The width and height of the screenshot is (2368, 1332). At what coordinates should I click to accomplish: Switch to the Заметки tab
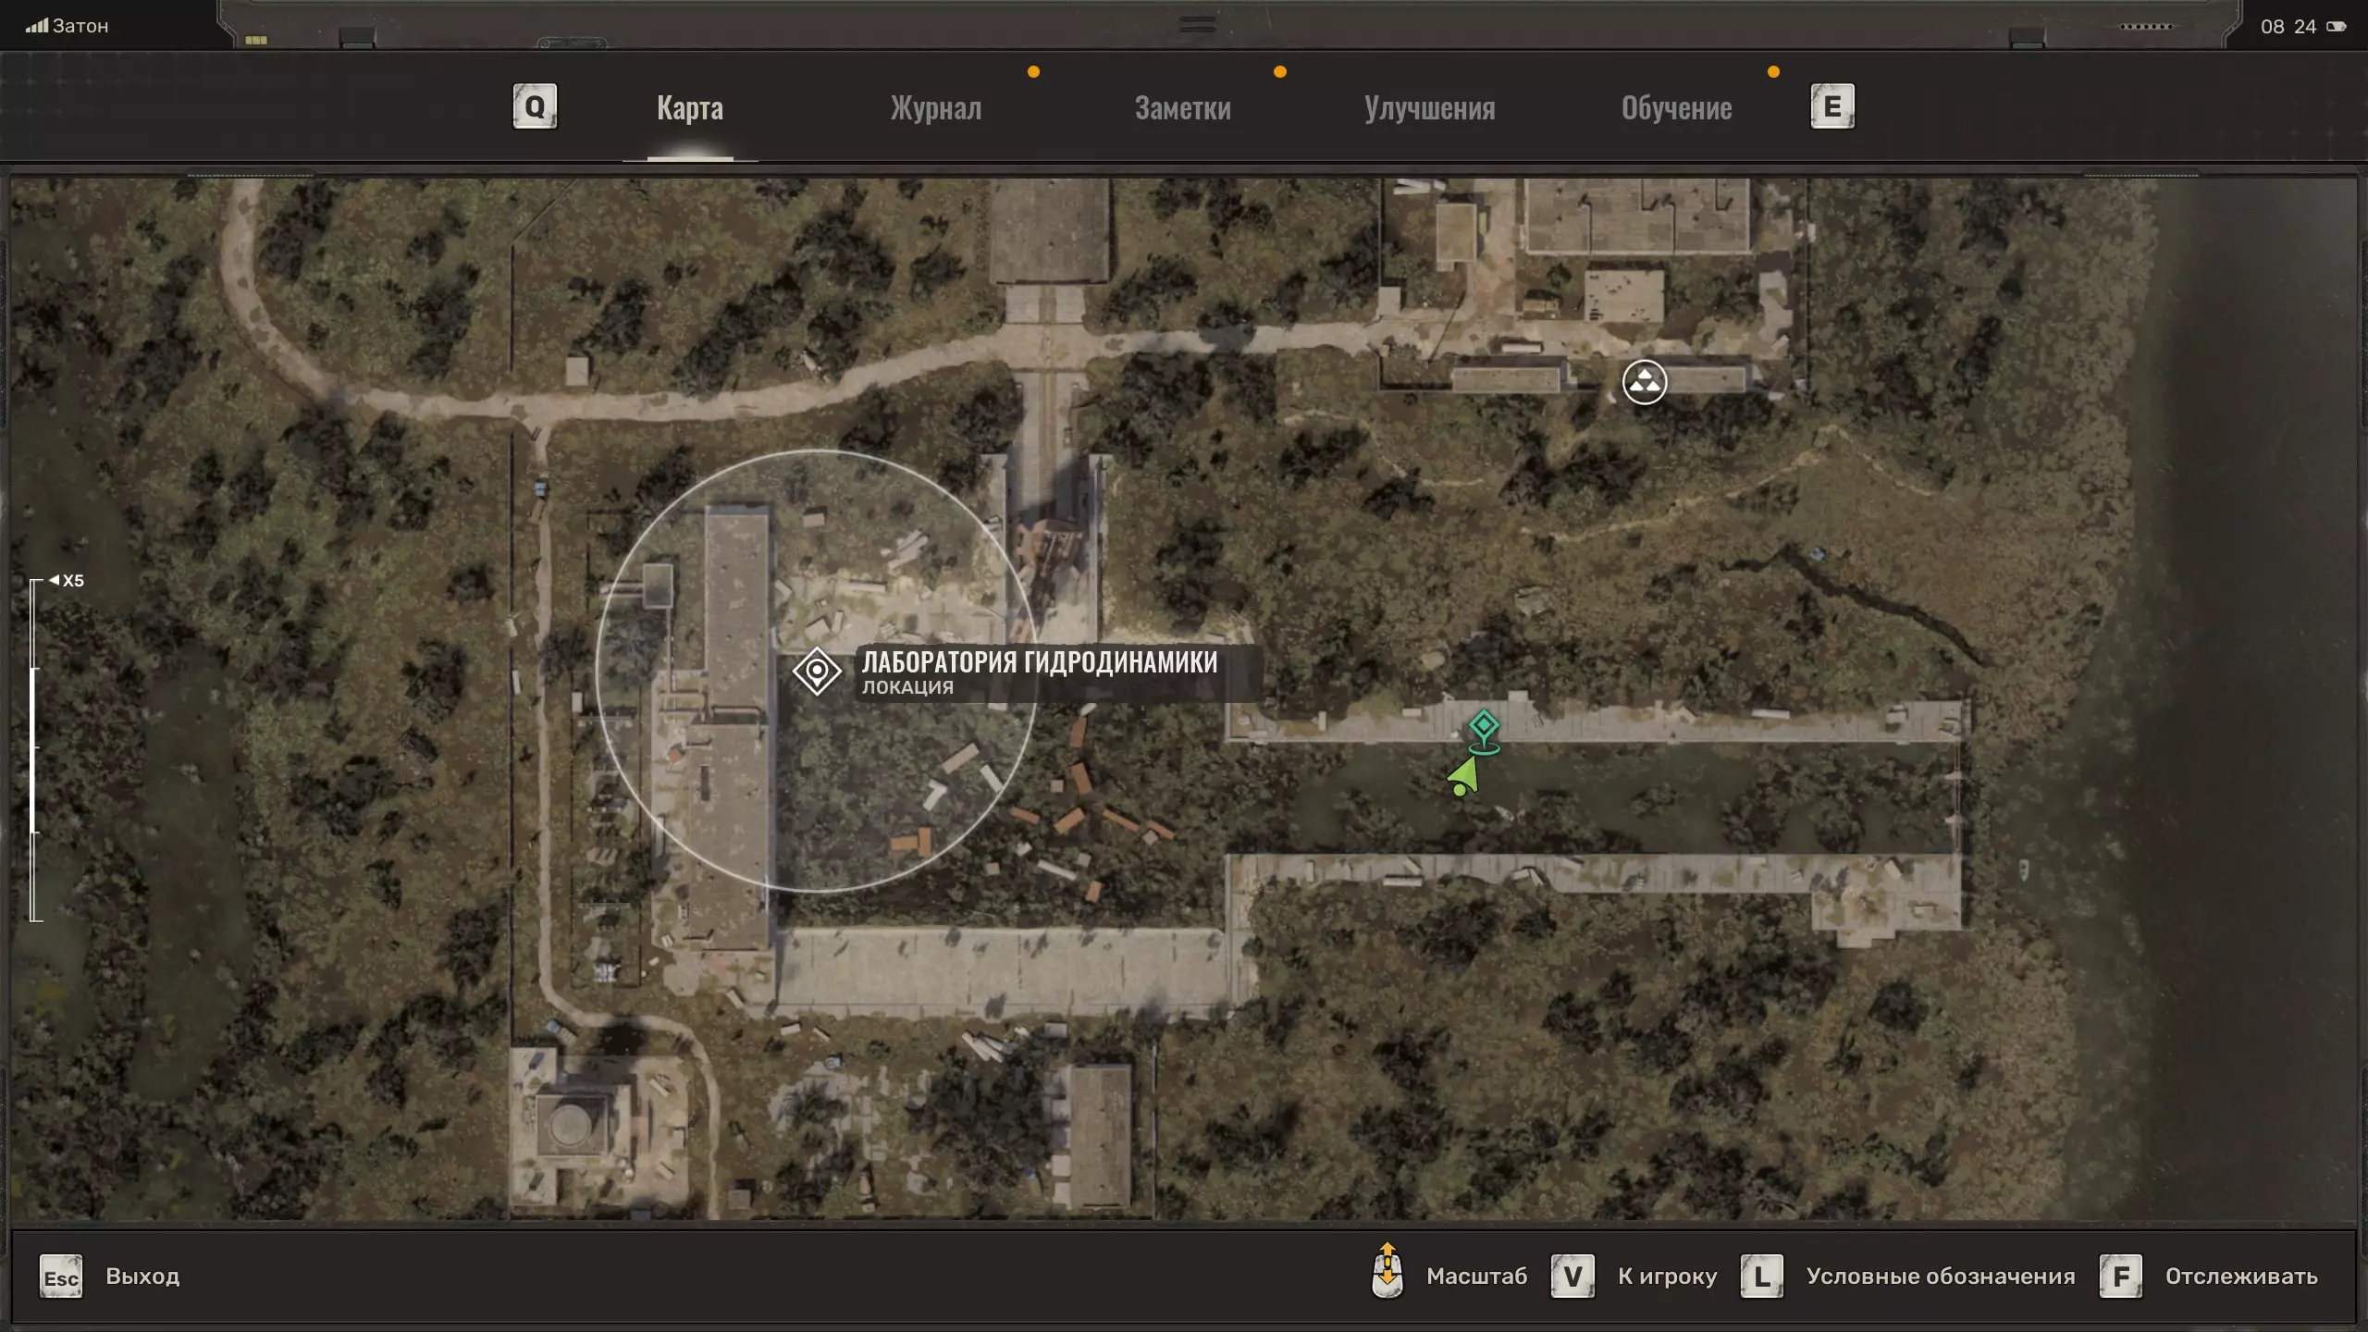coord(1182,108)
